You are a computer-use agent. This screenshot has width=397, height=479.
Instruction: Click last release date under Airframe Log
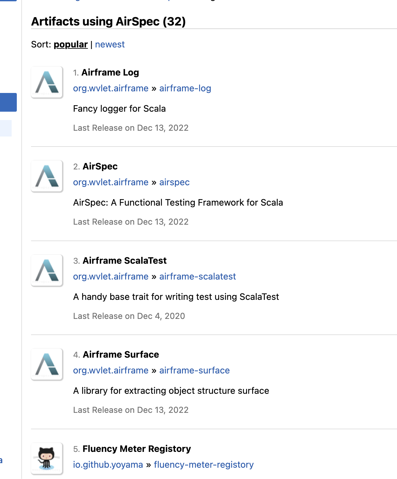131,128
